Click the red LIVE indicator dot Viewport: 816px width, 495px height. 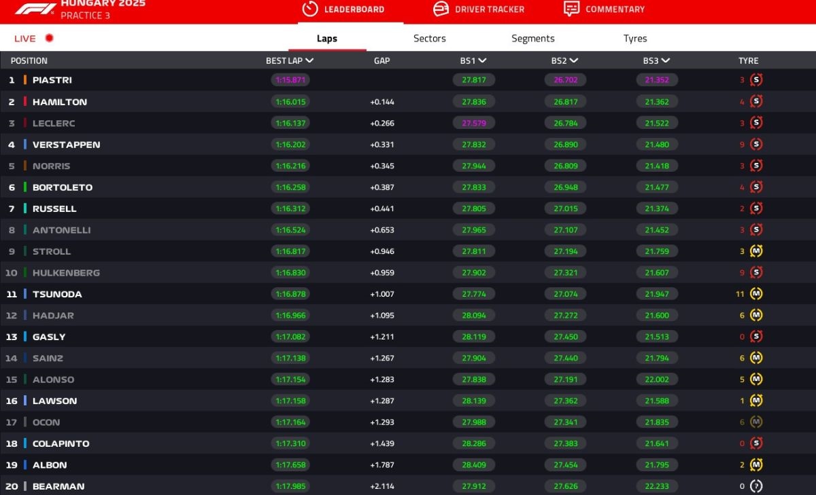tap(49, 39)
